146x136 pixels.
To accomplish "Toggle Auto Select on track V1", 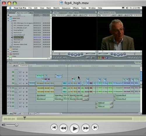I will [27, 83].
